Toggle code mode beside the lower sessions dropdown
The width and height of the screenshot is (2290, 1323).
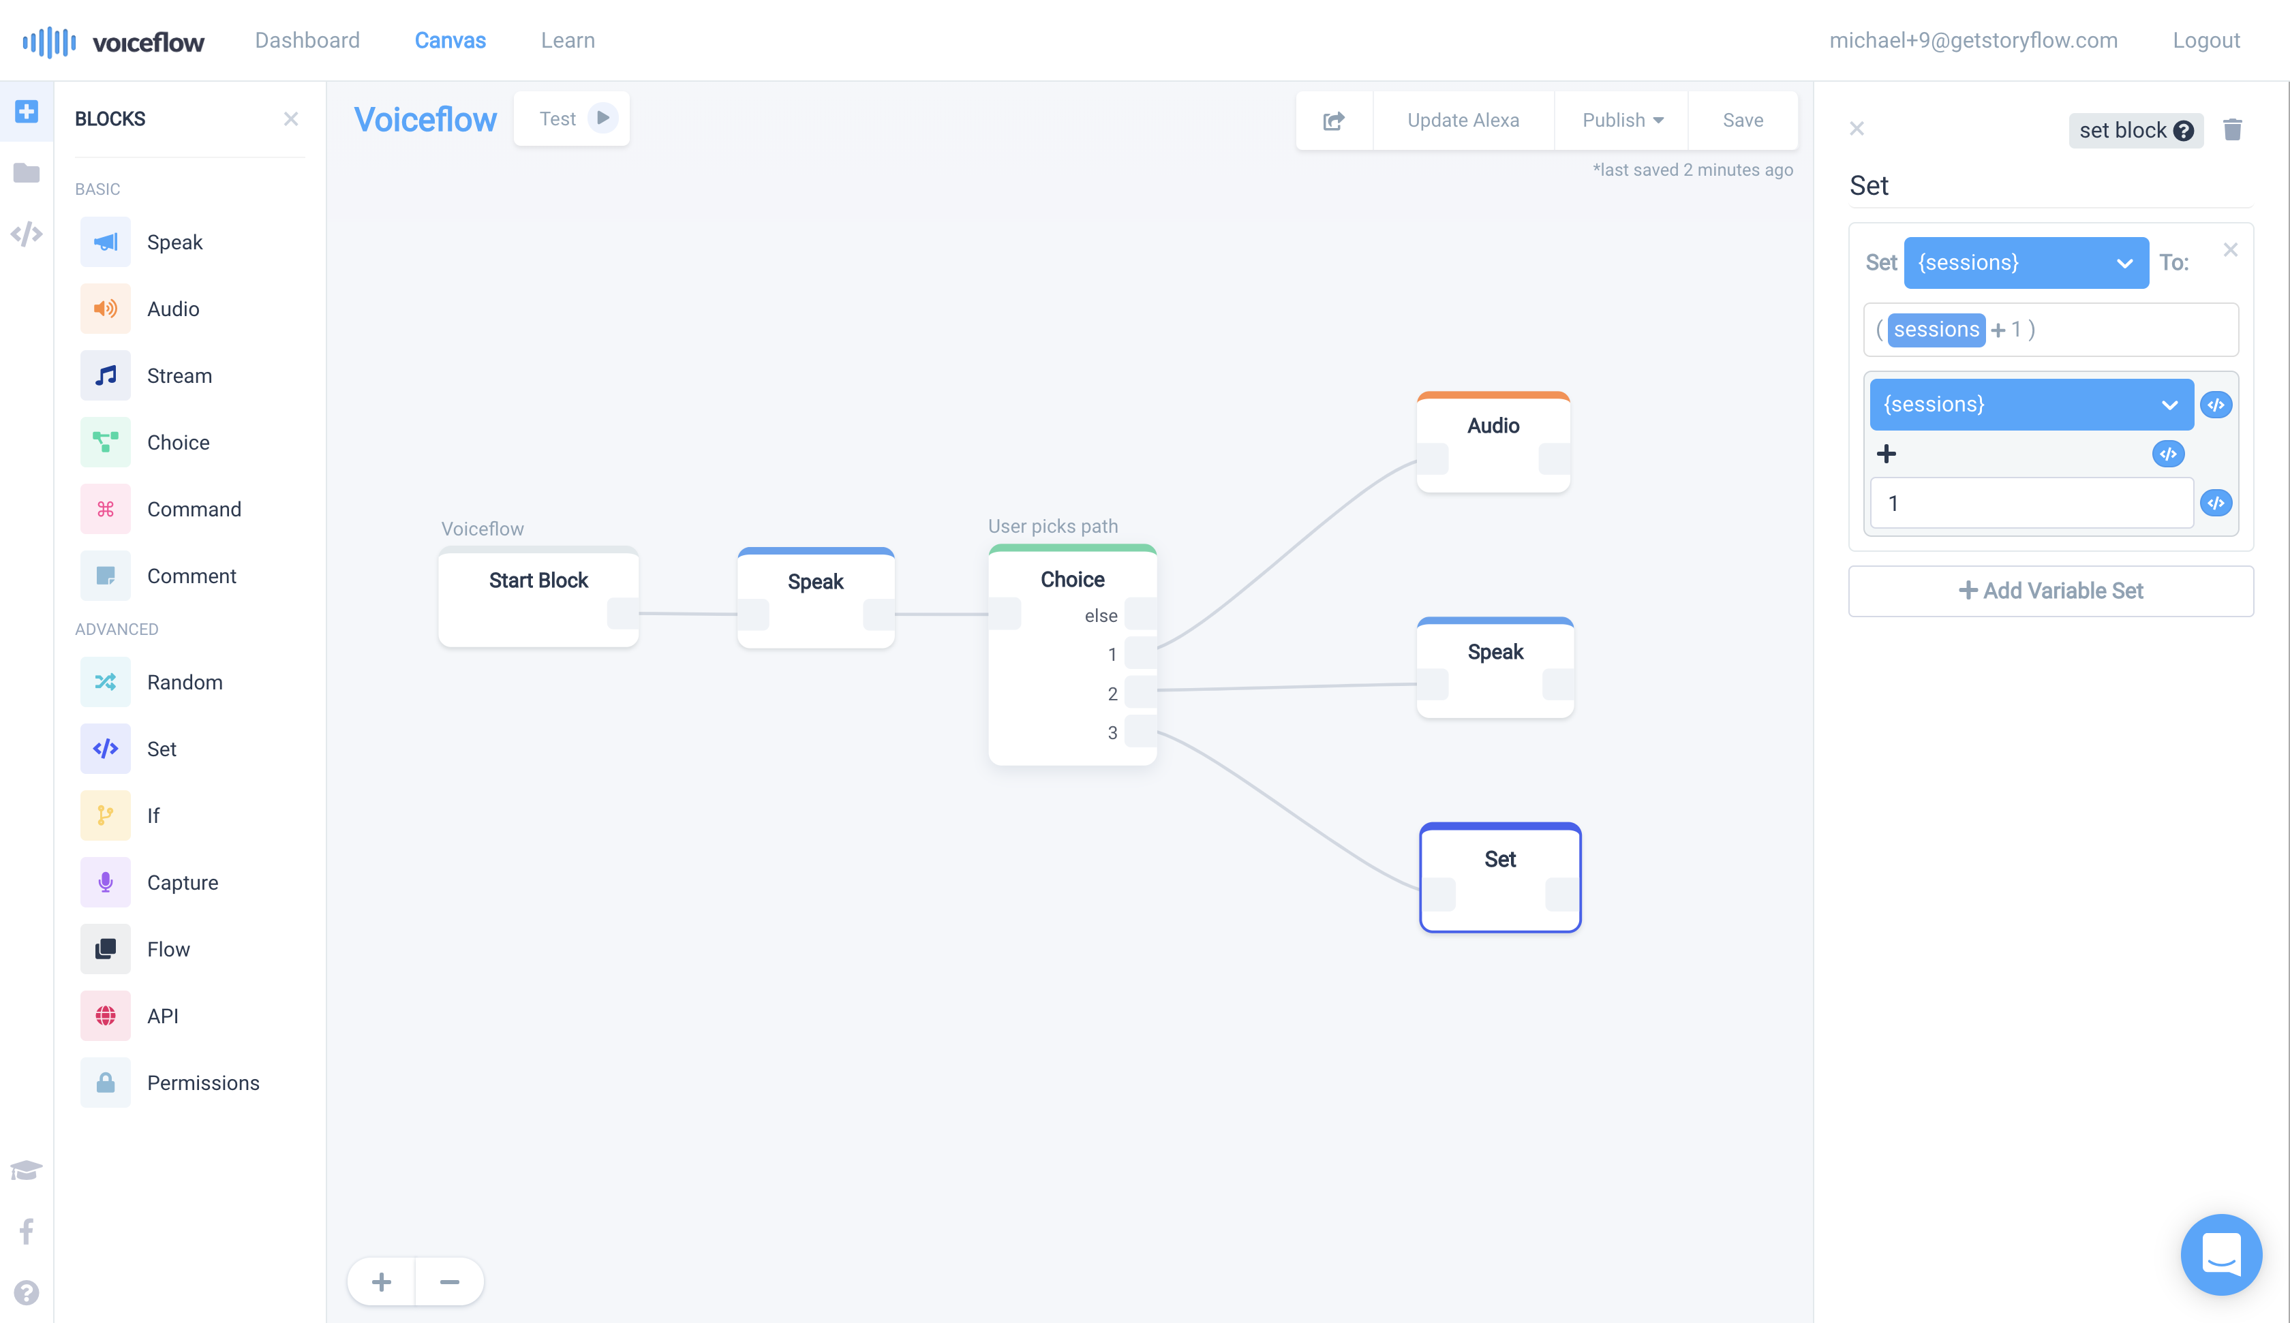pyautogui.click(x=2216, y=405)
